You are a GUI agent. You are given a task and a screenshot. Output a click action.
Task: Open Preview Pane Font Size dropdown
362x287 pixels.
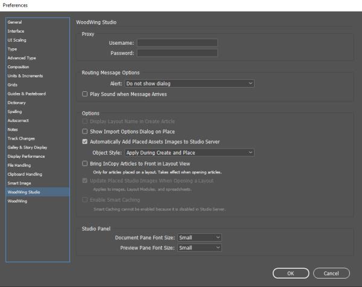pyautogui.click(x=200, y=248)
